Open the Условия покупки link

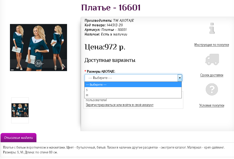point(212,105)
